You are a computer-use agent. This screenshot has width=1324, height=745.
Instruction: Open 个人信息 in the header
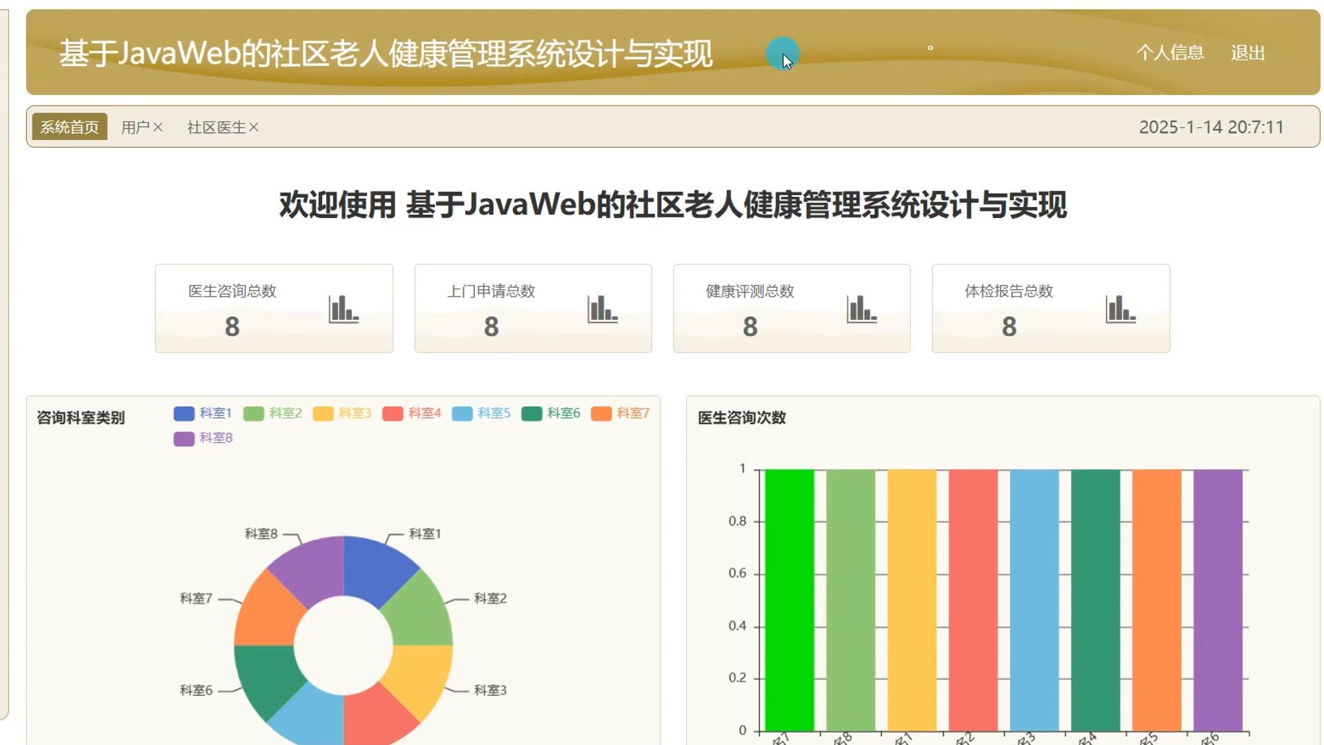coord(1170,52)
